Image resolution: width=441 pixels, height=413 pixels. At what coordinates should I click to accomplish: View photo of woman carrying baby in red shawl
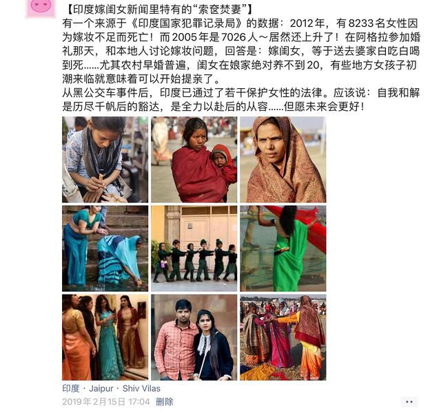tap(194, 160)
